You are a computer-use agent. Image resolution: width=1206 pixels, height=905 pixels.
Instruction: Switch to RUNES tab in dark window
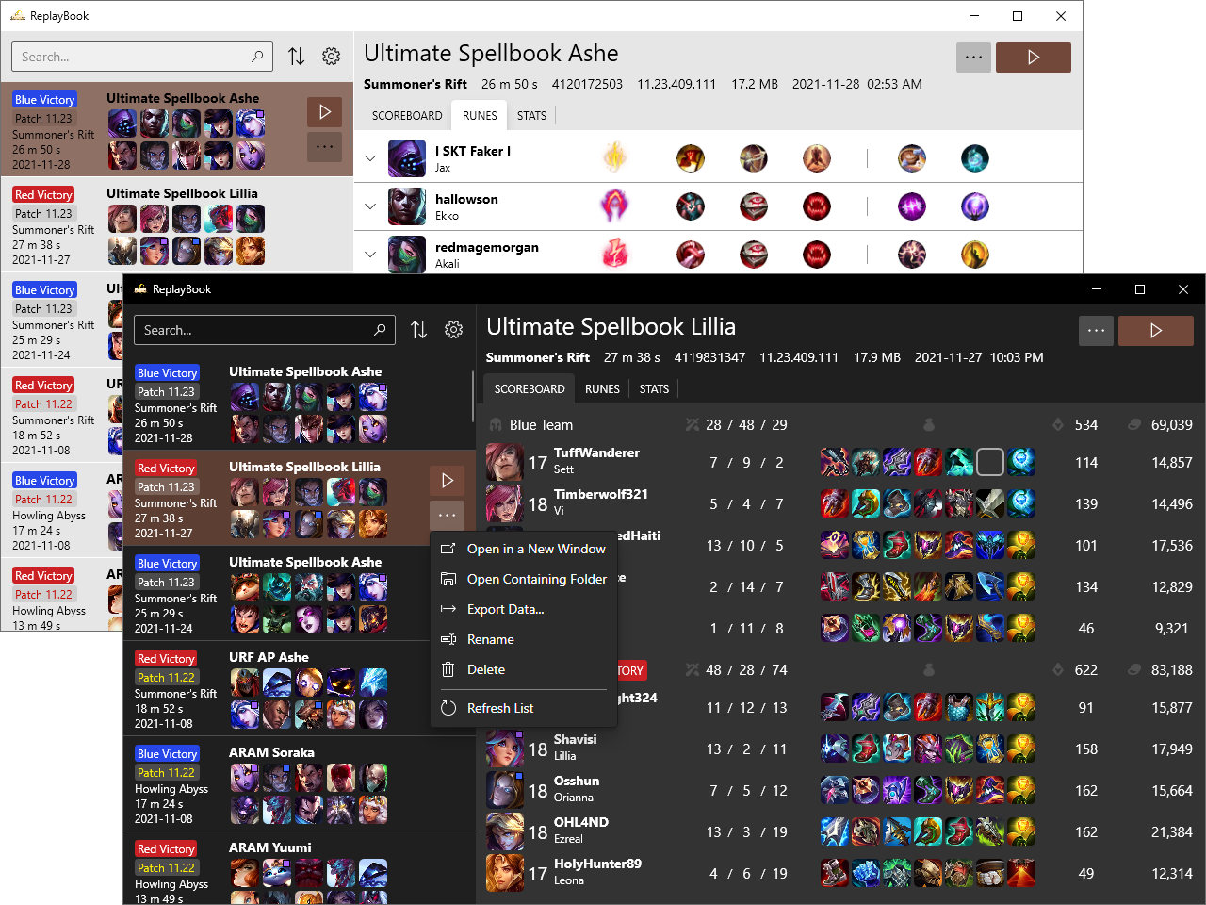(x=602, y=388)
